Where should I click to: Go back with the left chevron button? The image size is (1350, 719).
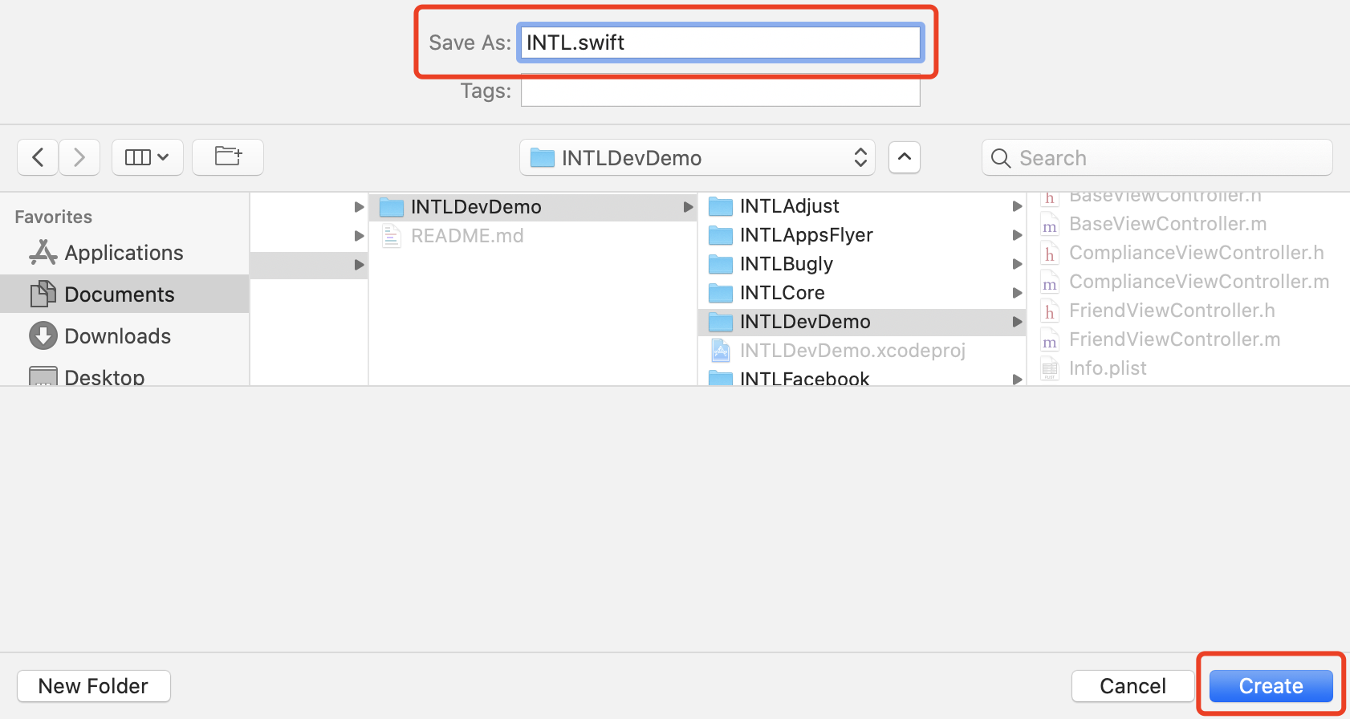click(x=38, y=157)
